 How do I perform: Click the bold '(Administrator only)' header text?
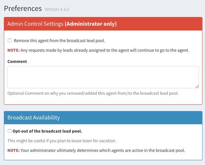(90, 24)
